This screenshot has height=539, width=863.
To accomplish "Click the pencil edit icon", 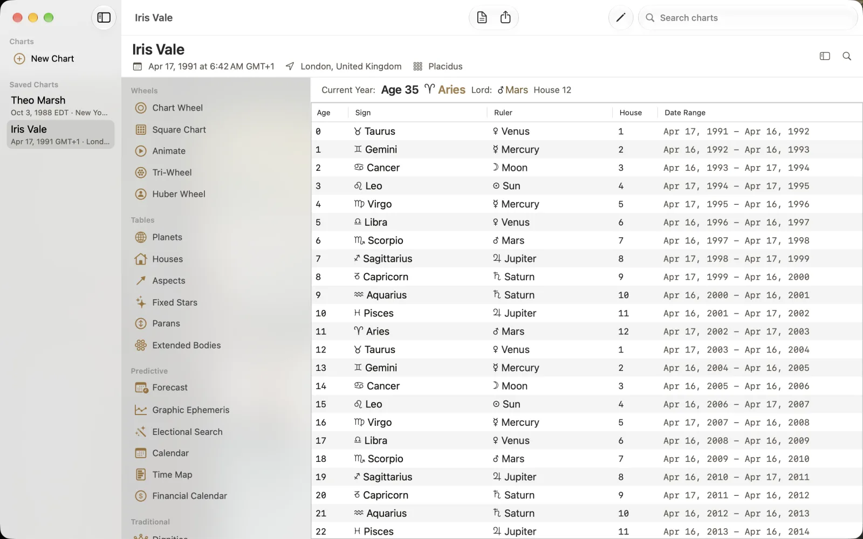I will pyautogui.click(x=620, y=18).
